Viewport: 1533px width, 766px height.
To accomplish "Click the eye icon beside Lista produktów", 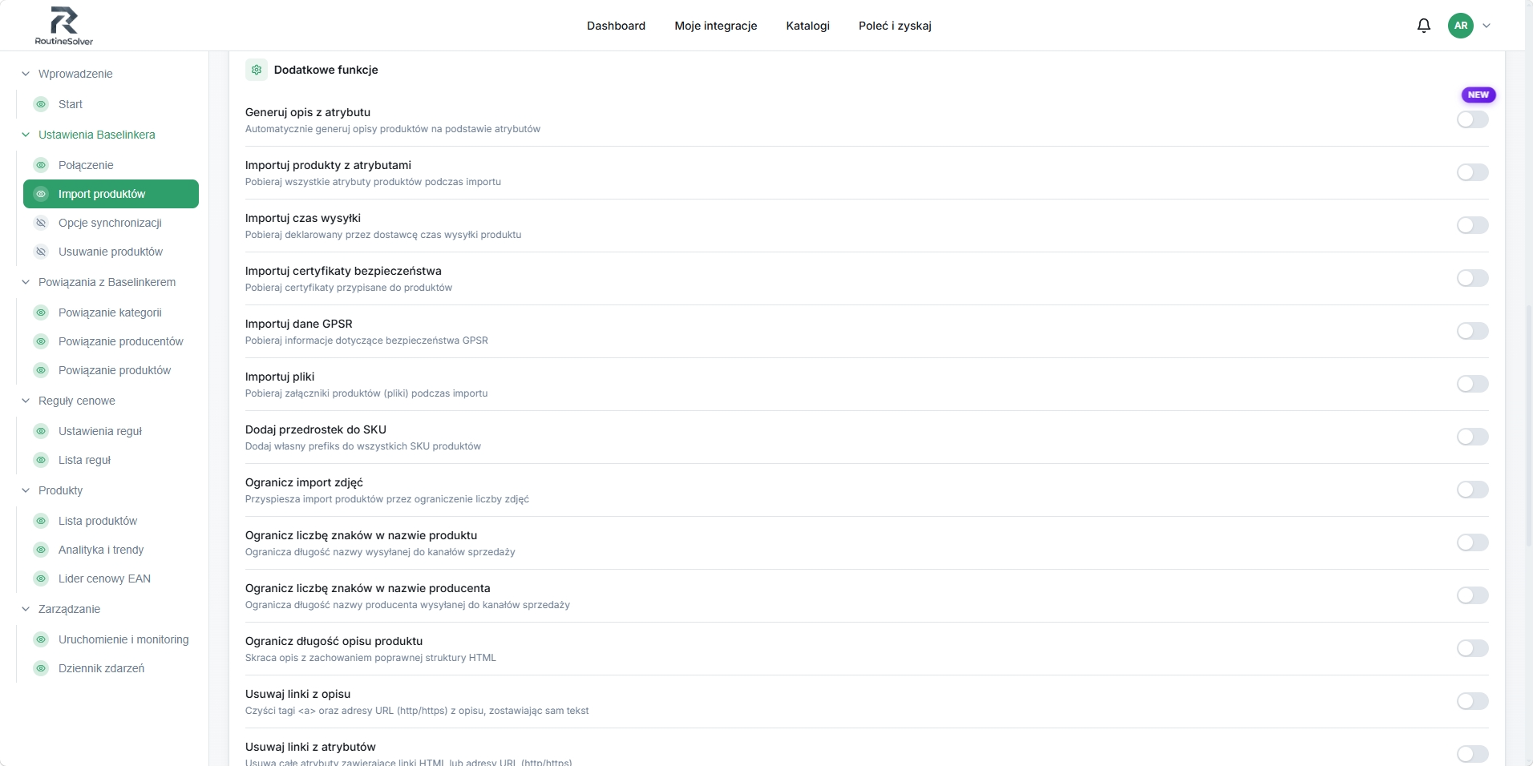I will point(41,521).
